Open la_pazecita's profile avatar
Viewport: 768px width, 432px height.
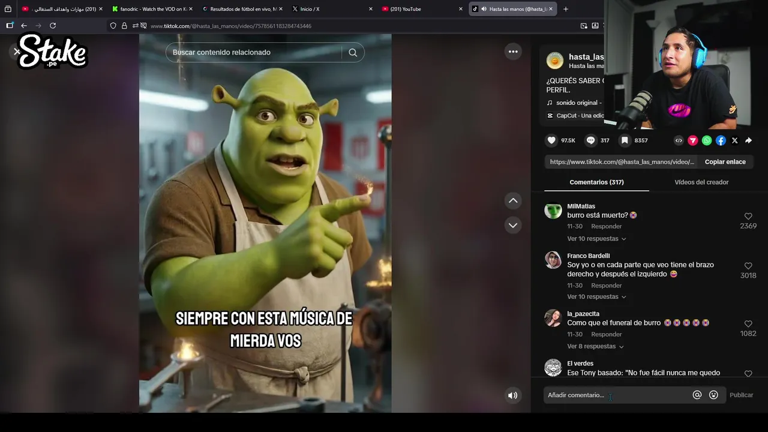(x=553, y=318)
